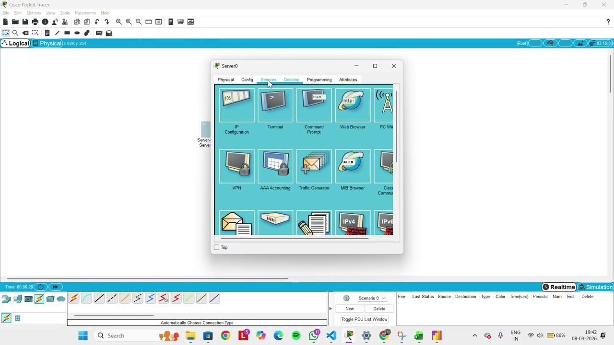Select the Draw Ellipse tool

[x=77, y=33]
